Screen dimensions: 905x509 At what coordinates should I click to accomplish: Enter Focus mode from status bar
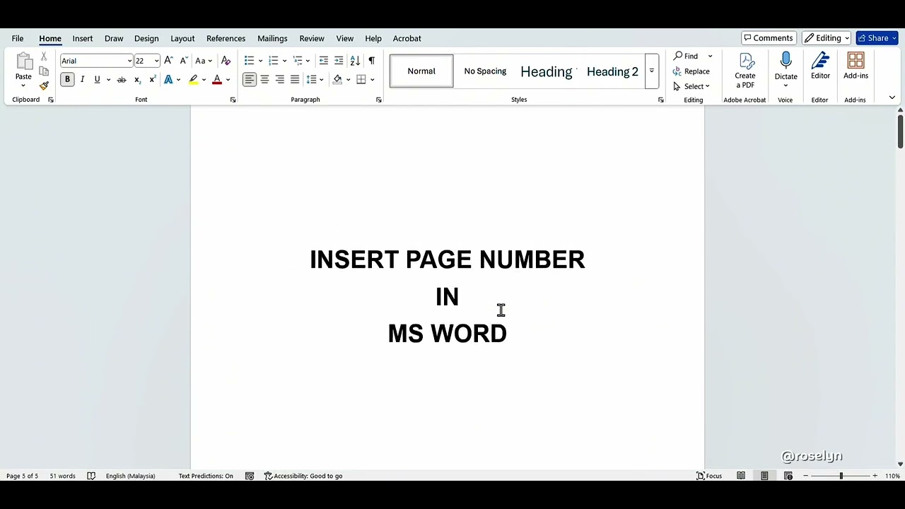pyautogui.click(x=709, y=476)
